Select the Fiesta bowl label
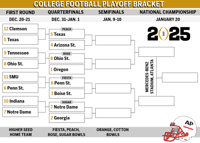Viewport: 200px width, 143px height. pos(67,78)
